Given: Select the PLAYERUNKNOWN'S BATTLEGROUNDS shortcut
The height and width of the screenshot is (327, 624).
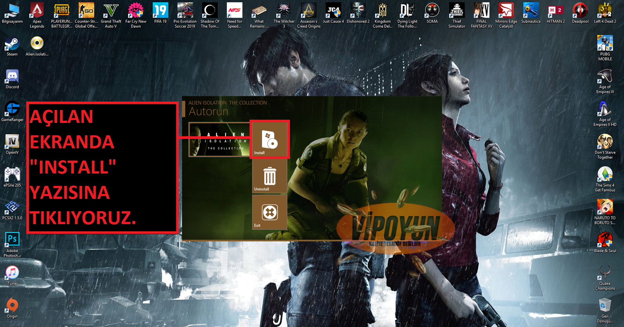Looking at the screenshot, I should click(x=61, y=15).
